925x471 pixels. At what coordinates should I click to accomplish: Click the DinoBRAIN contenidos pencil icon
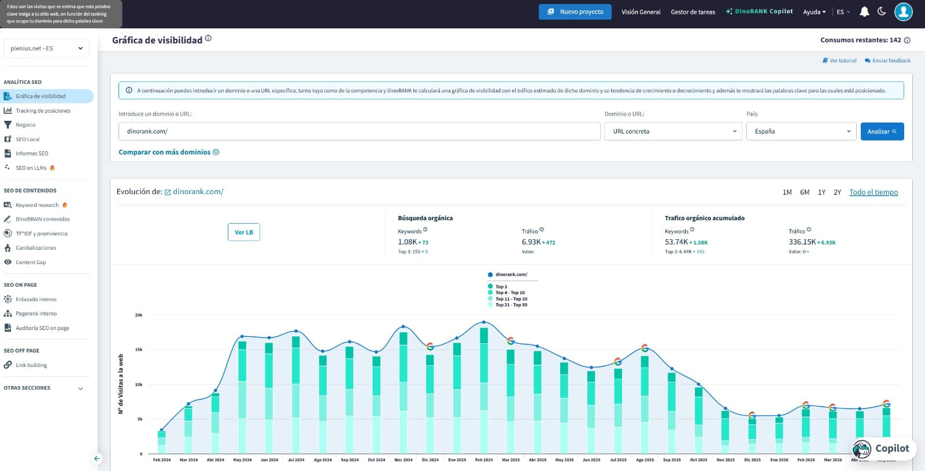pos(8,219)
